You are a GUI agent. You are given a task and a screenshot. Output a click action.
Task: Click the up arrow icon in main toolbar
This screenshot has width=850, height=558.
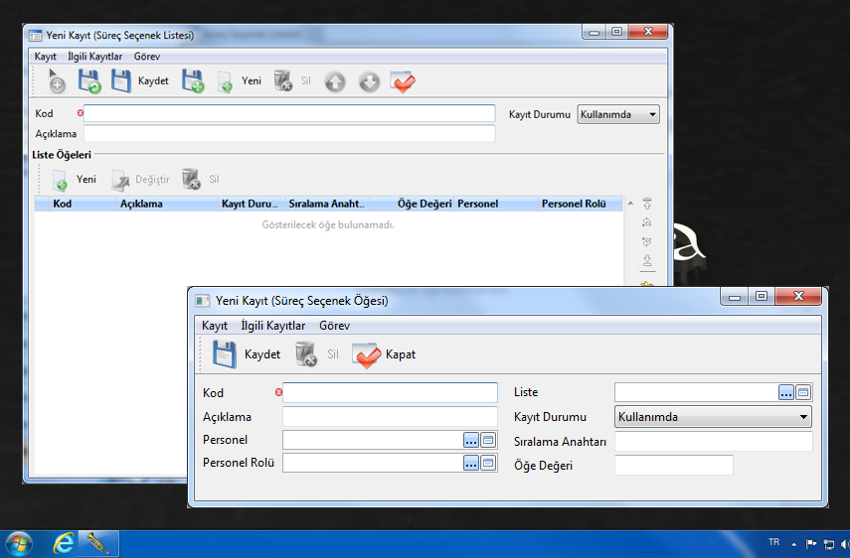click(335, 82)
